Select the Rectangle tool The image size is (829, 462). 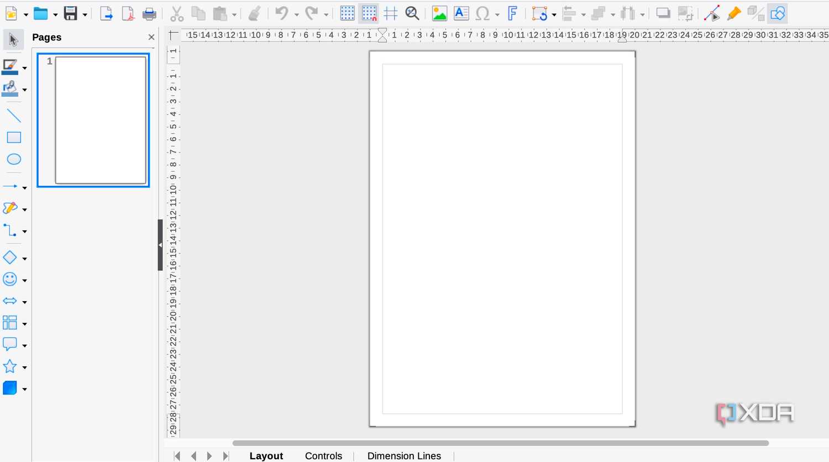point(14,138)
